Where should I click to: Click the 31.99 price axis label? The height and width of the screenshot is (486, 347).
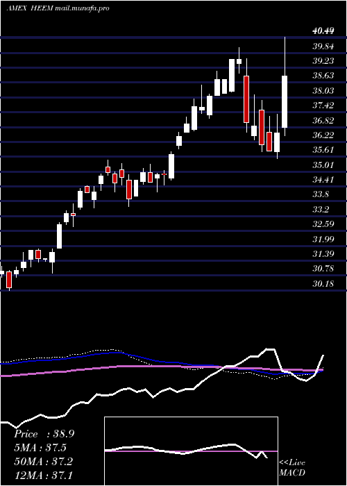tap(323, 239)
